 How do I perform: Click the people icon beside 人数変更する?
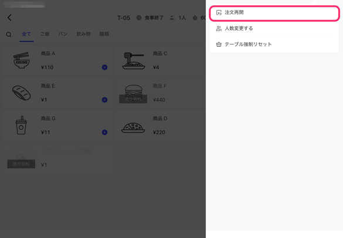tap(219, 29)
